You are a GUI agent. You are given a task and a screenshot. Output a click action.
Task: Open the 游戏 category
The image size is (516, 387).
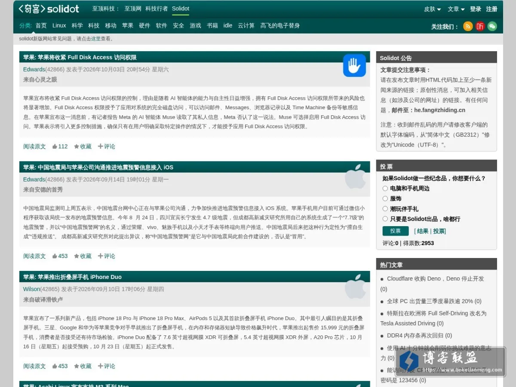(x=196, y=25)
